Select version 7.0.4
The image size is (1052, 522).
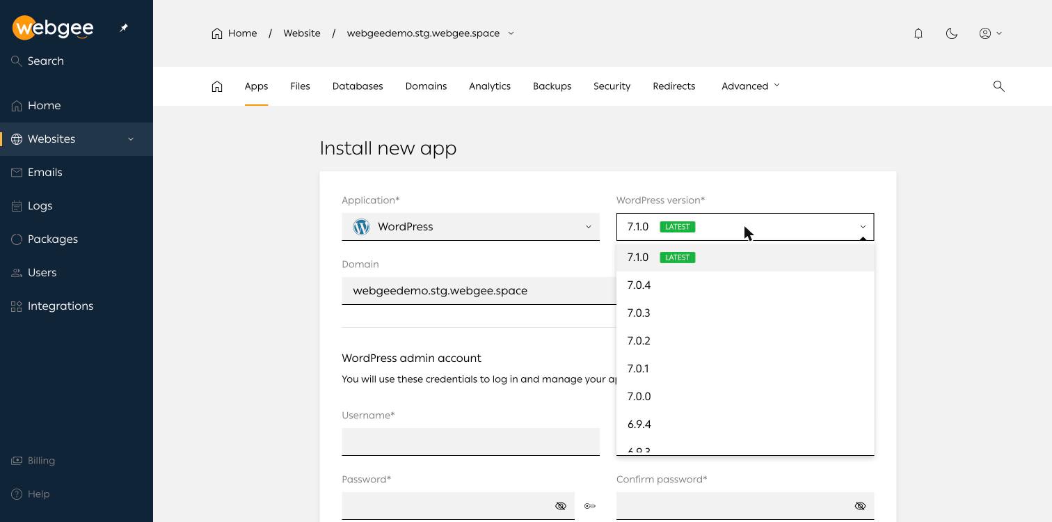[745, 285]
